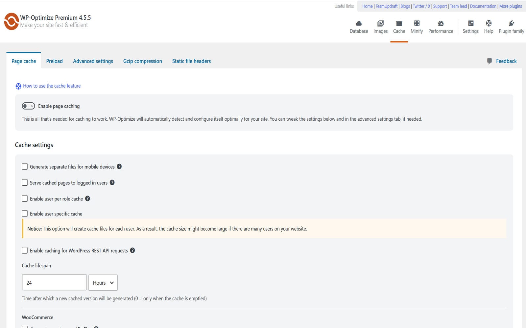Open the Plugin family plug icon
This screenshot has width=526, height=328.
[x=511, y=23]
